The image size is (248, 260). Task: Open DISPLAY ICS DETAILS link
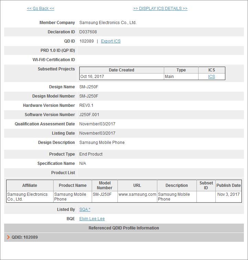160,9
